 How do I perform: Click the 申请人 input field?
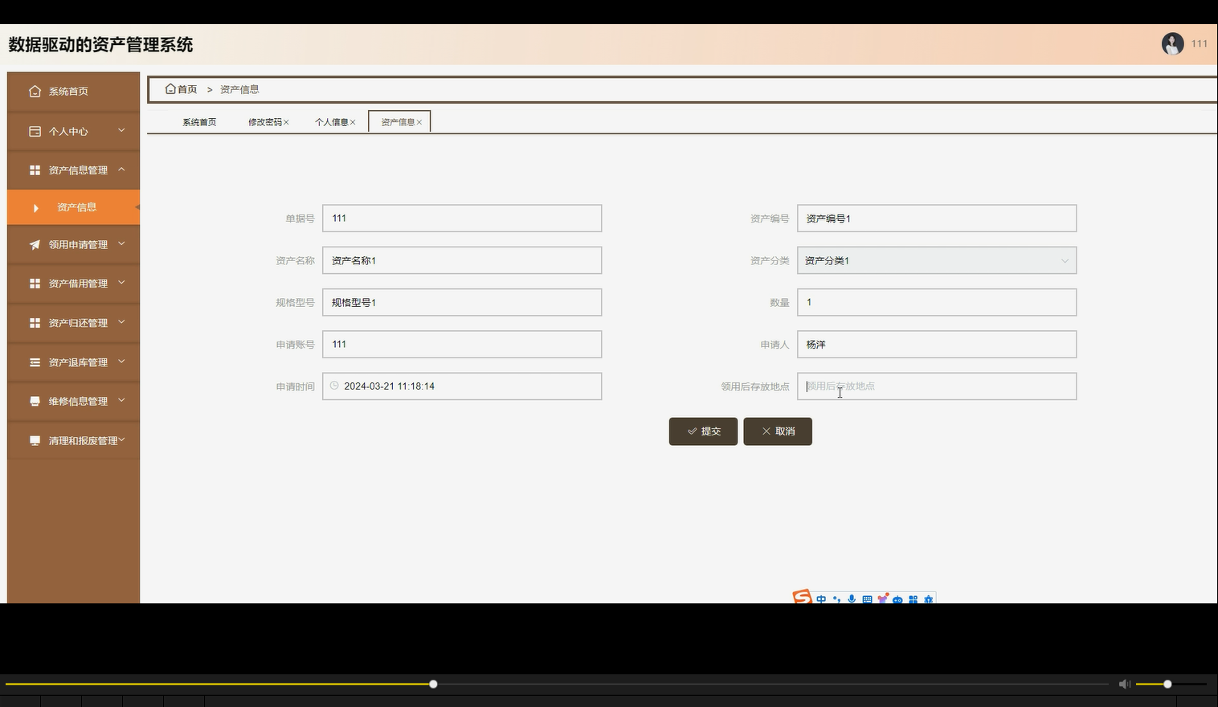click(937, 344)
